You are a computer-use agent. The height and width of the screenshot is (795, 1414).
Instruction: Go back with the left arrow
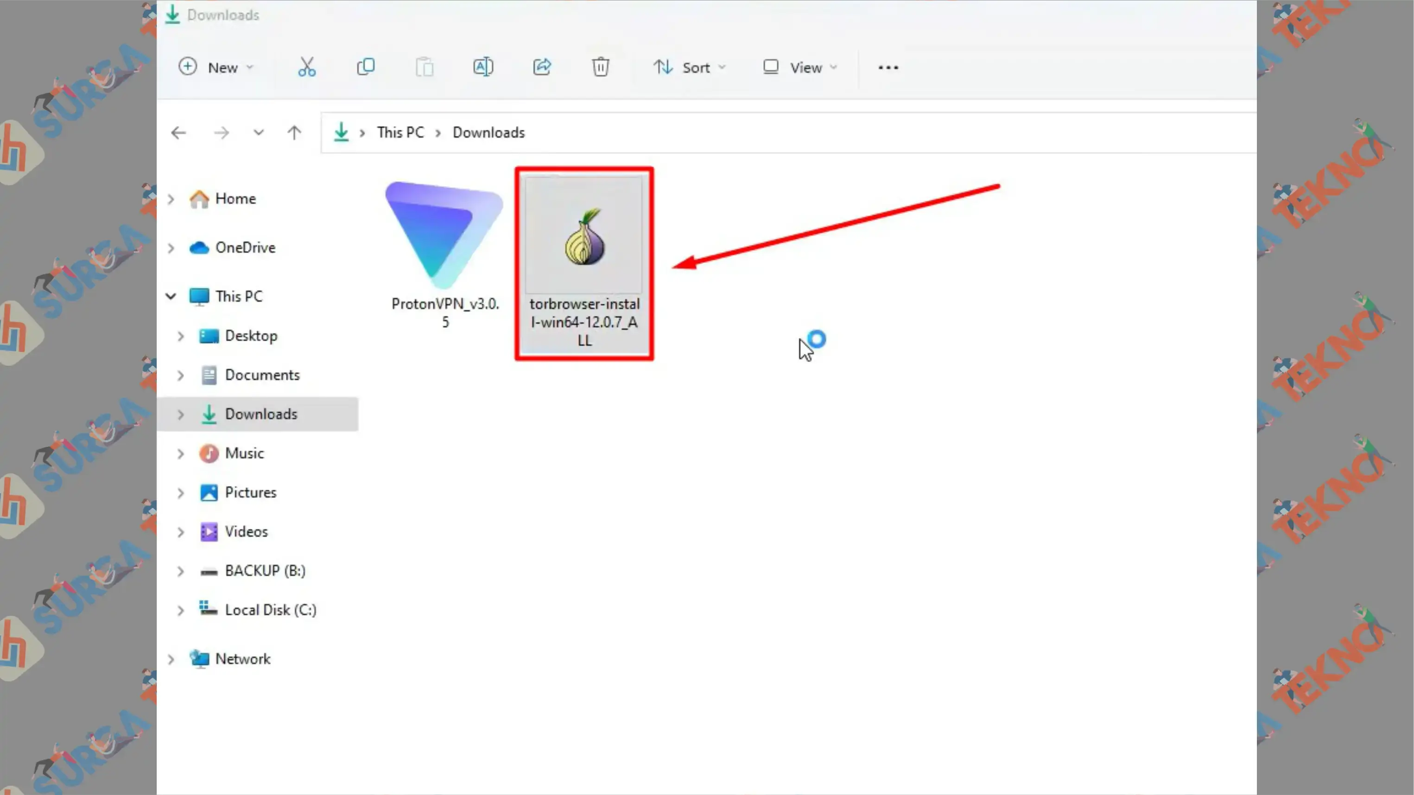[178, 133]
